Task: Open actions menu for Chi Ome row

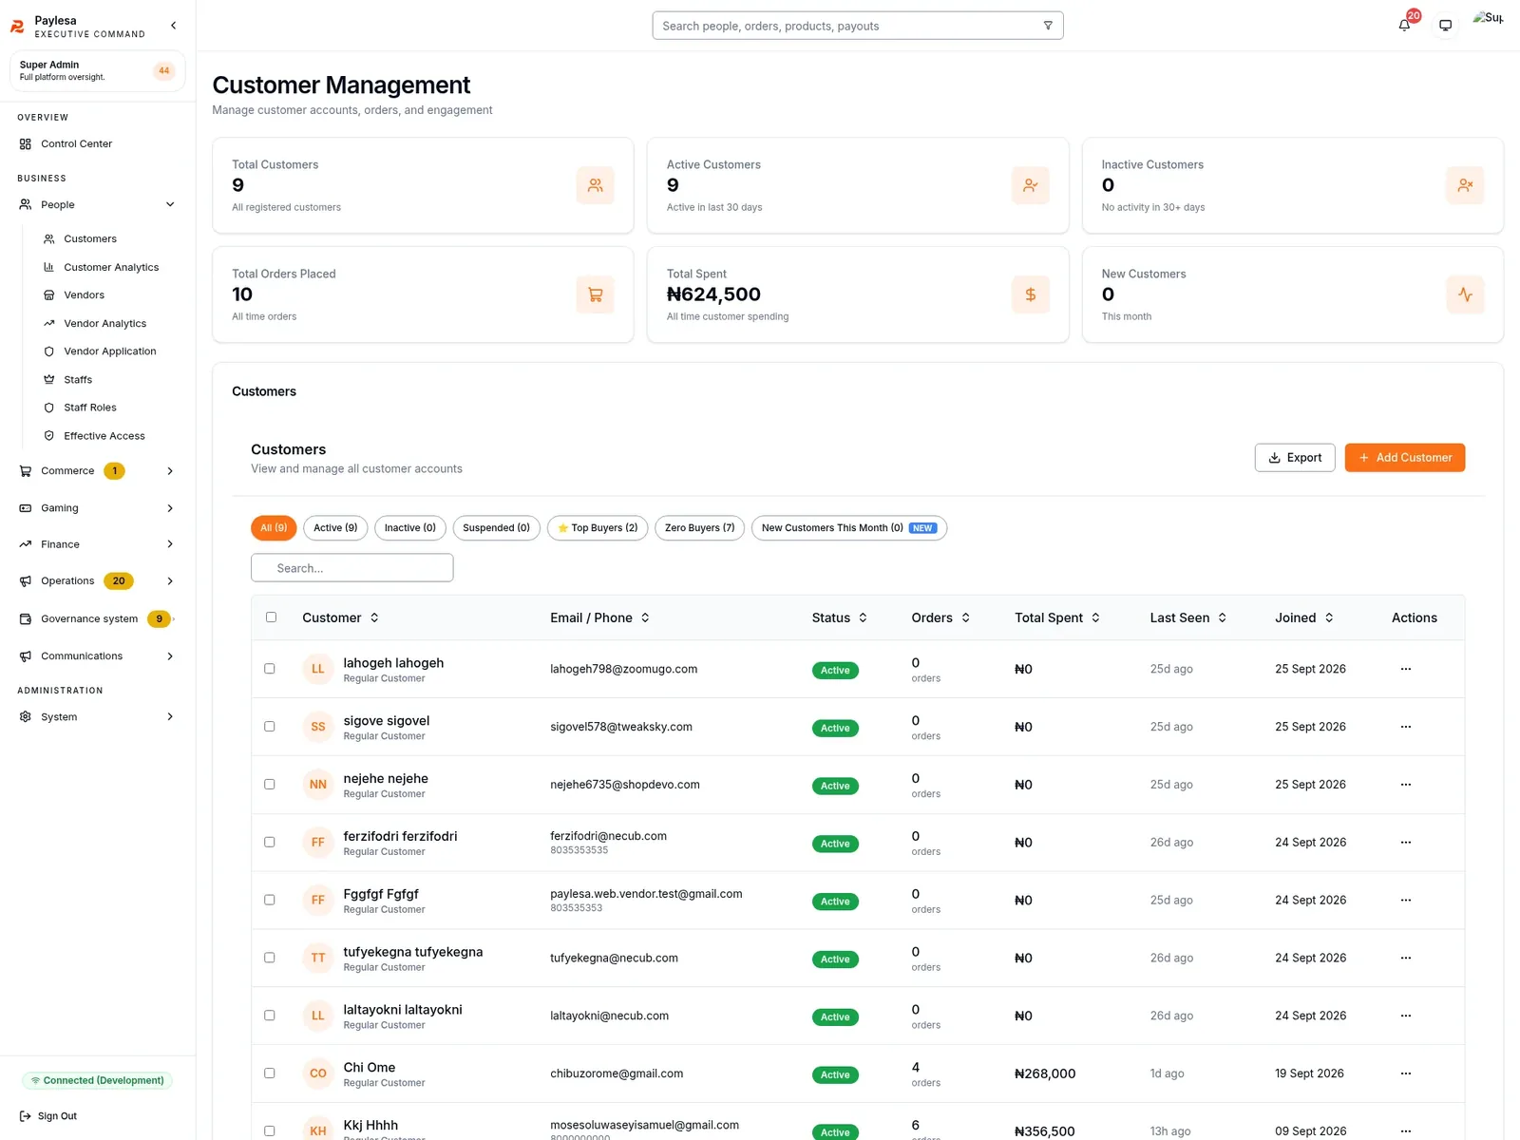Action: (x=1406, y=1073)
